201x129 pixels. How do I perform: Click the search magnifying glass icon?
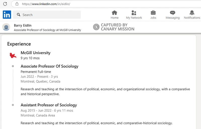tap(19, 15)
